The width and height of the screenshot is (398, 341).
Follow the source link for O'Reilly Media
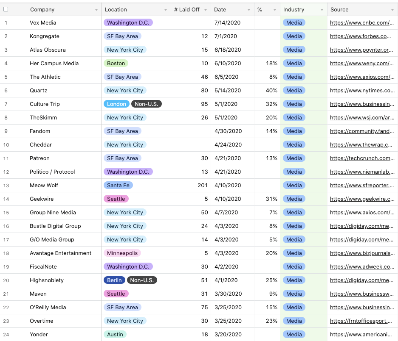(x=362, y=308)
